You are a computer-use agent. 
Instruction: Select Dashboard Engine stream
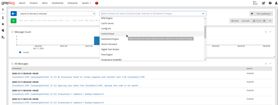[152, 39]
